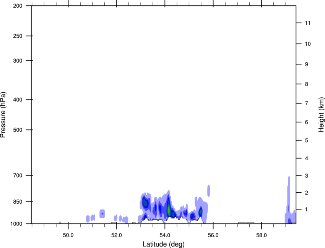The image size is (325, 248).
Task: Click the 3 km height label
Action: point(306,176)
